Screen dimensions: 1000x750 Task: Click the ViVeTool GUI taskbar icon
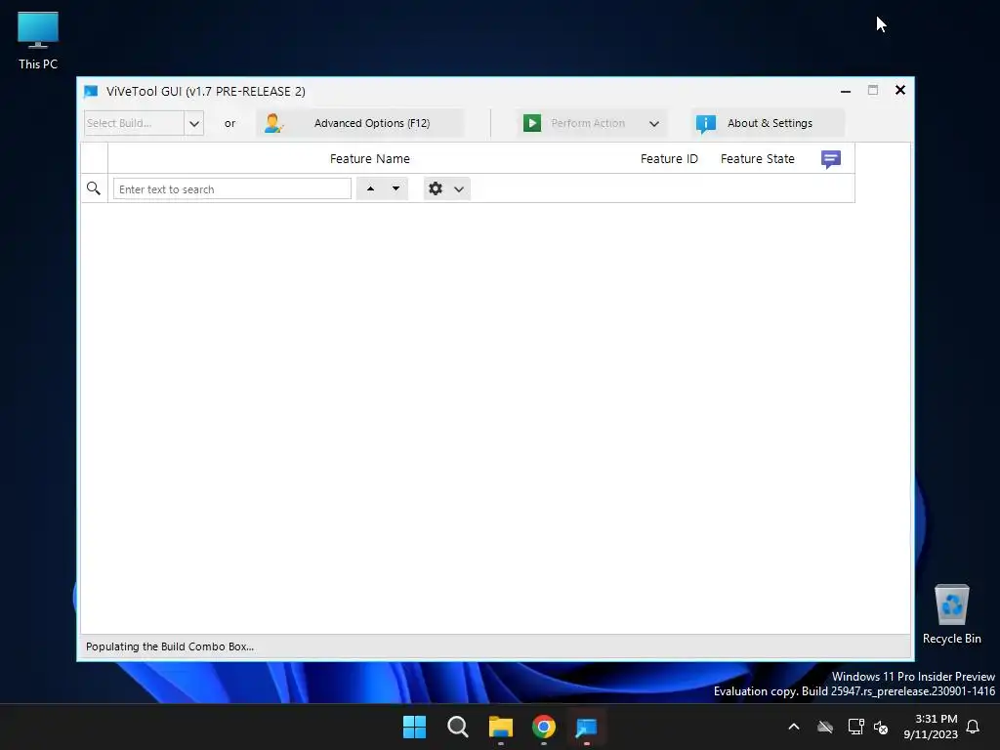(587, 727)
